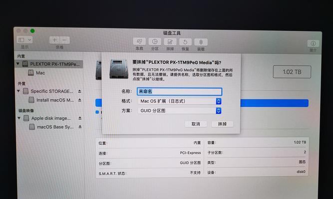This screenshot has width=333, height=199.
Task: Eject the Install macOS M... volume
Action: [x=80, y=100]
